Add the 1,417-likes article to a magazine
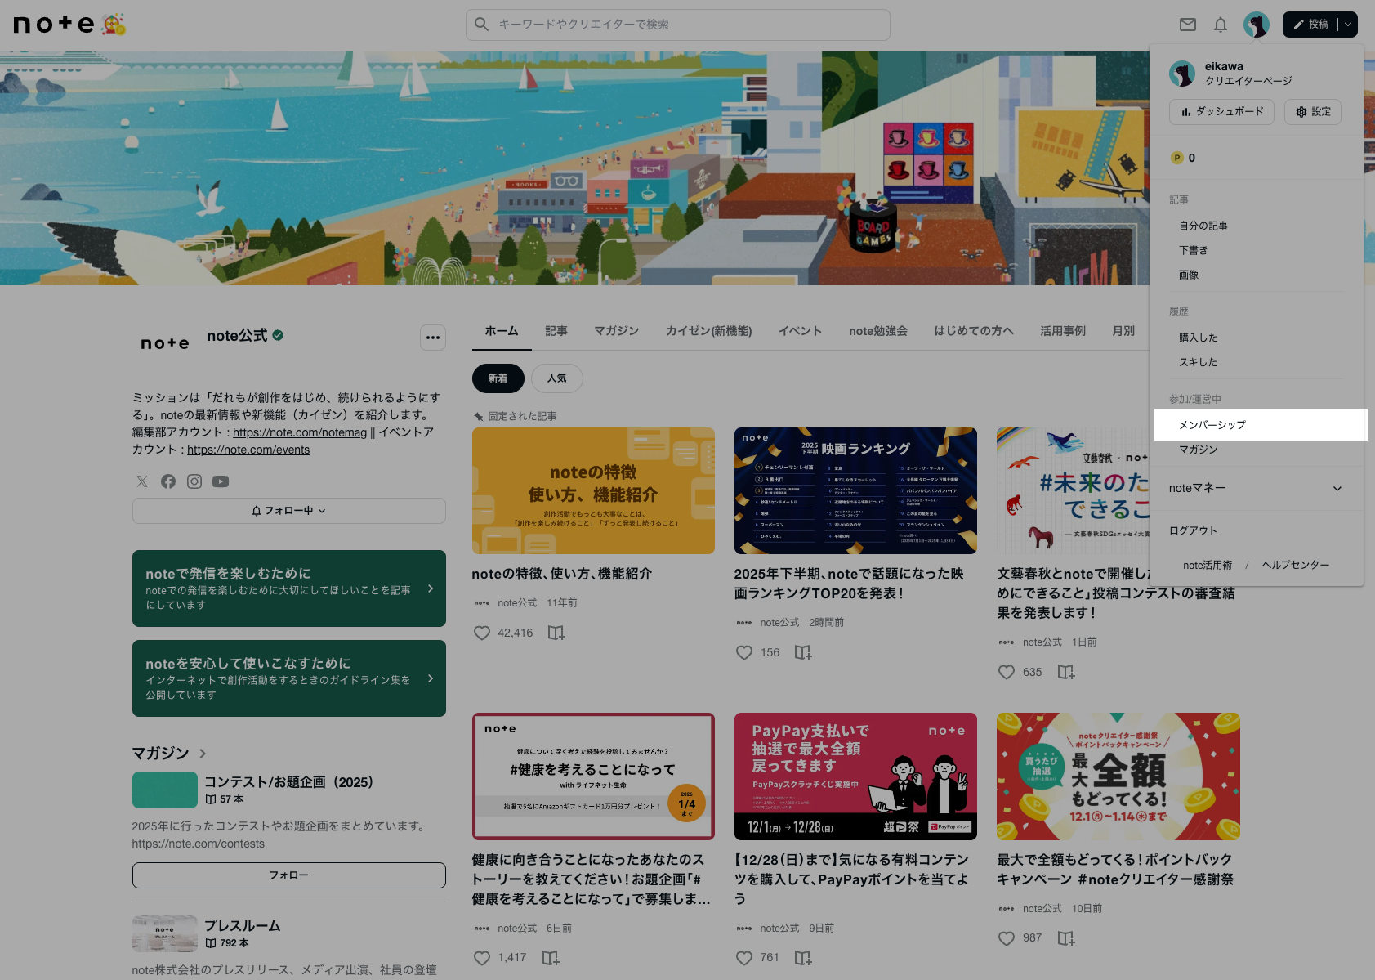 pyautogui.click(x=551, y=958)
